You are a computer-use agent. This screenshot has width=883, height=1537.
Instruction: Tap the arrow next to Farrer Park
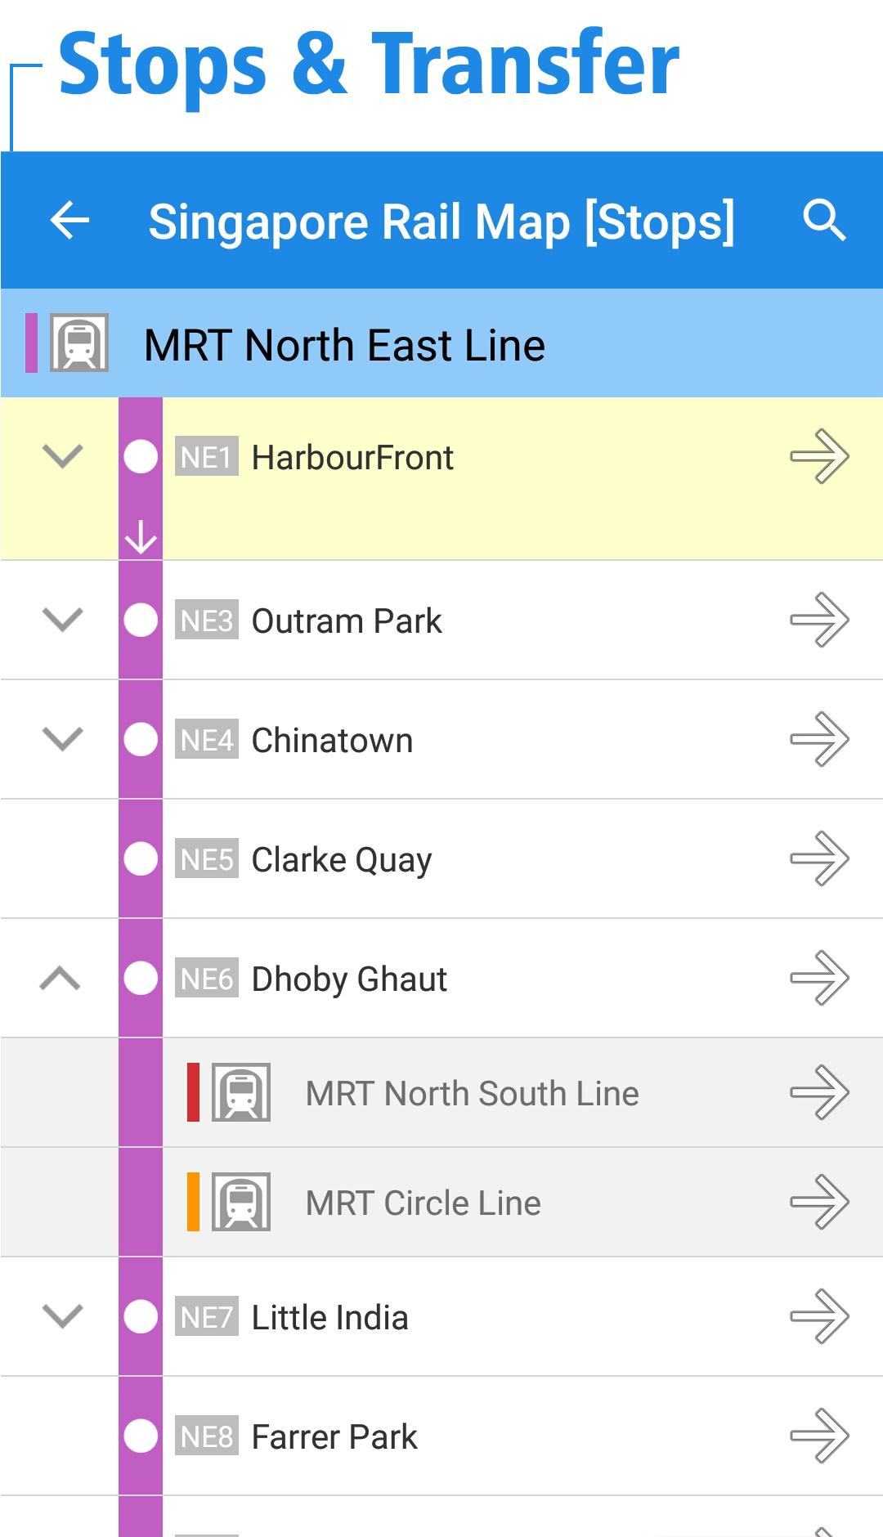[819, 1436]
